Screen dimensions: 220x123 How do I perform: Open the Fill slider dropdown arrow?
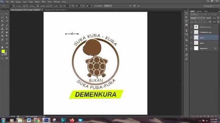218,22
